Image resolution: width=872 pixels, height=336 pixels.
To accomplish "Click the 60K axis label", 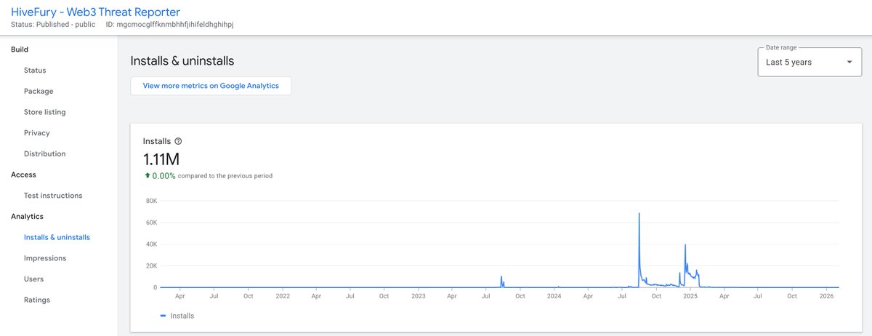I will coord(151,223).
